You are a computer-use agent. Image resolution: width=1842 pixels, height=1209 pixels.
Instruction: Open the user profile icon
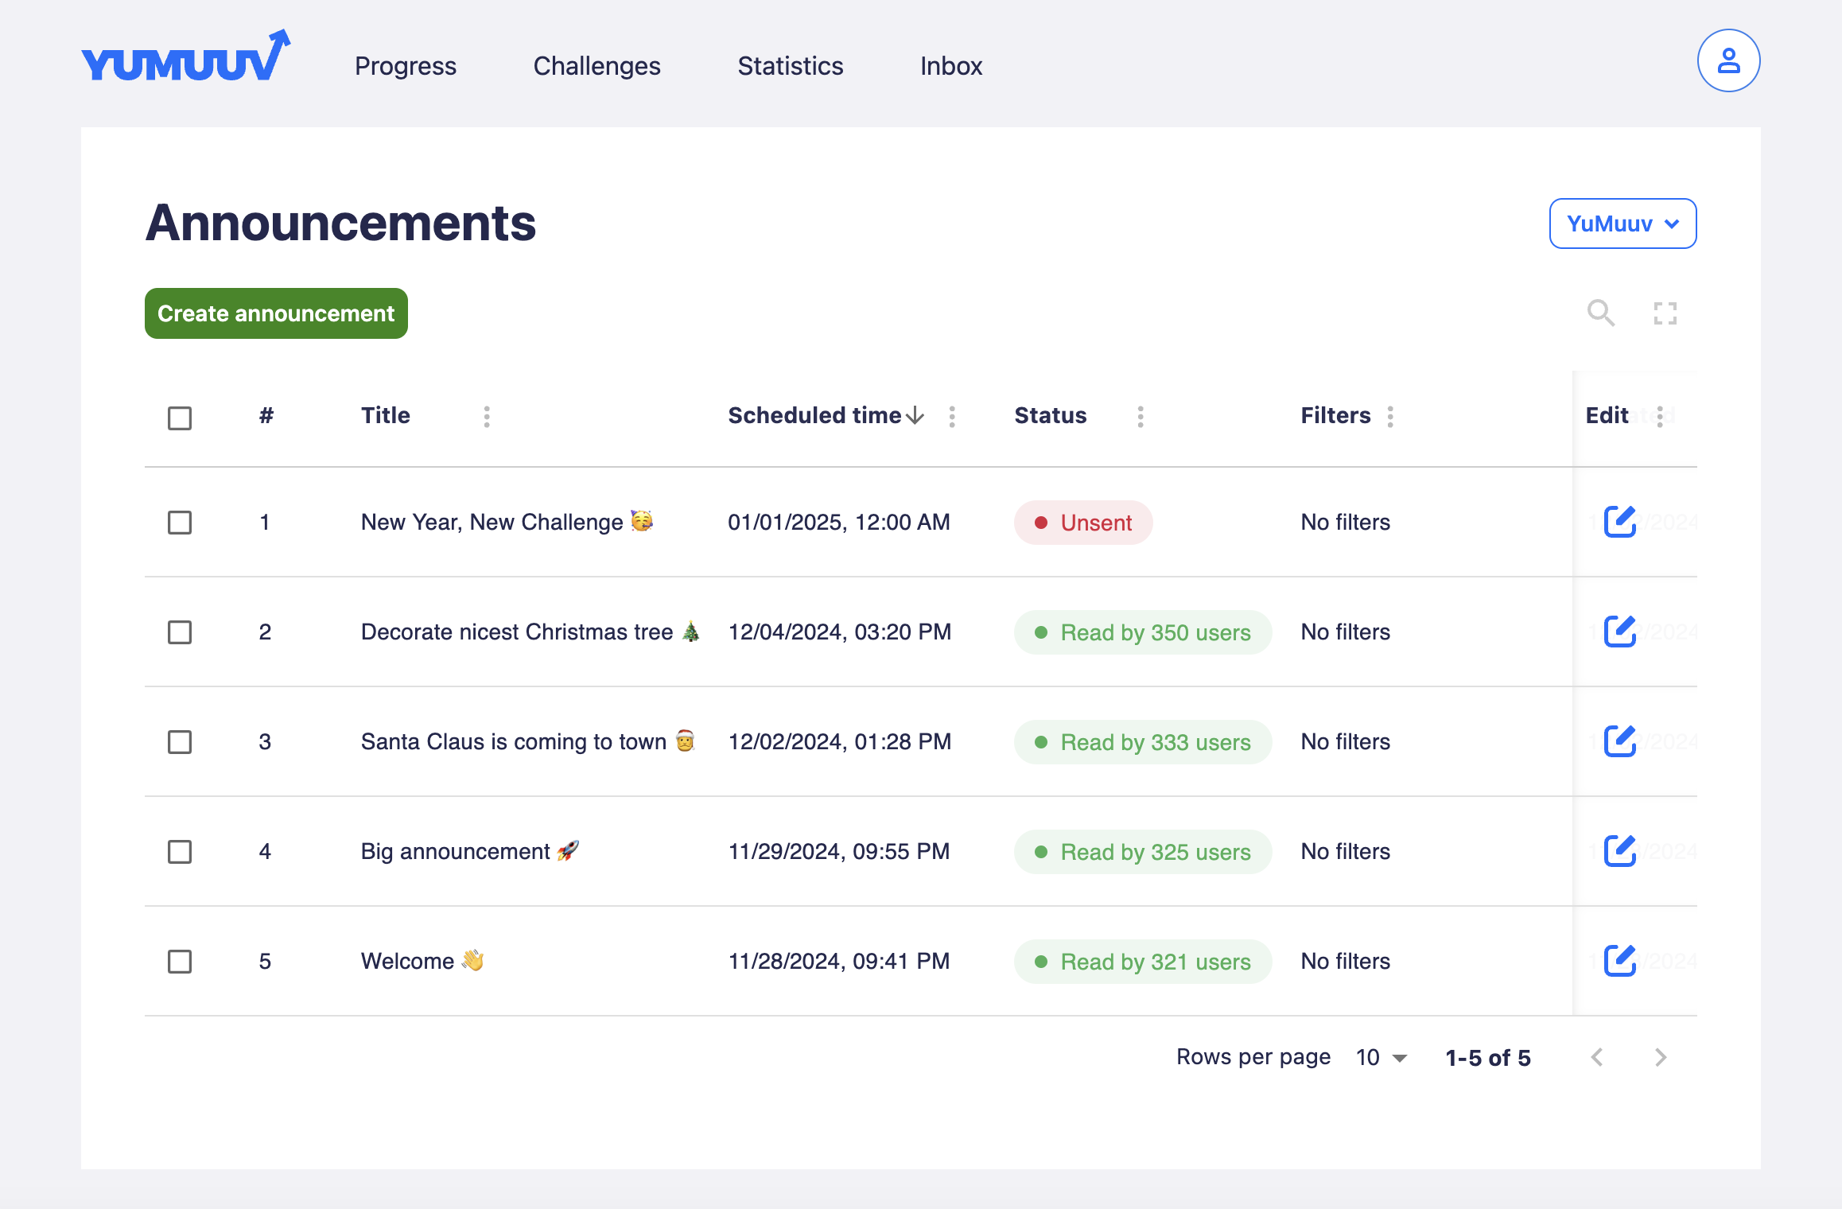[1728, 61]
